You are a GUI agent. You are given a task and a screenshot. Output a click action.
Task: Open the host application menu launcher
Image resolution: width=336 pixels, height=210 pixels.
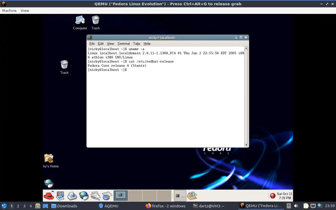4,206
